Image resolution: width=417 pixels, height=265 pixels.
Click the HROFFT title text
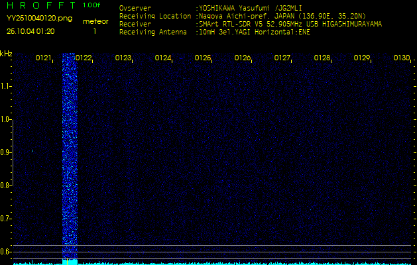click(42, 5)
